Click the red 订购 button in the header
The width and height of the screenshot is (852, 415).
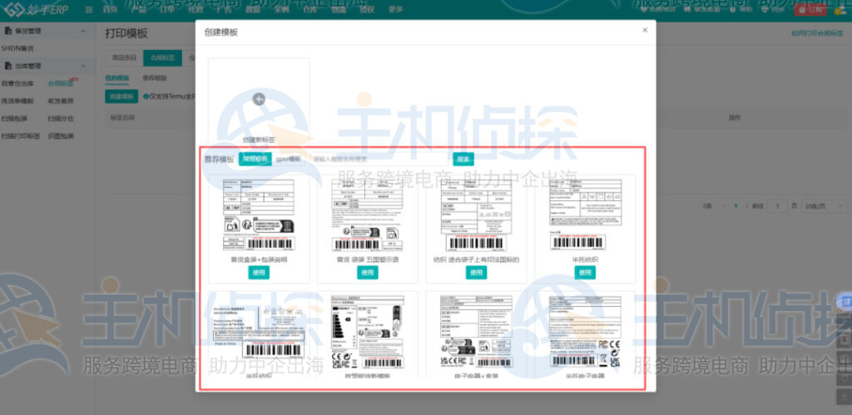pos(810,10)
